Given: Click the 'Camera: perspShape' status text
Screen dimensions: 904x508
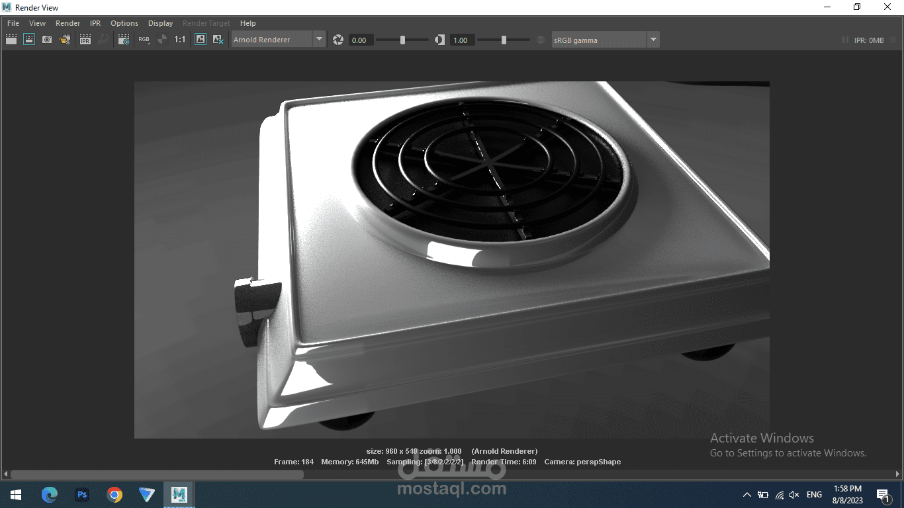Looking at the screenshot, I should pos(582,462).
